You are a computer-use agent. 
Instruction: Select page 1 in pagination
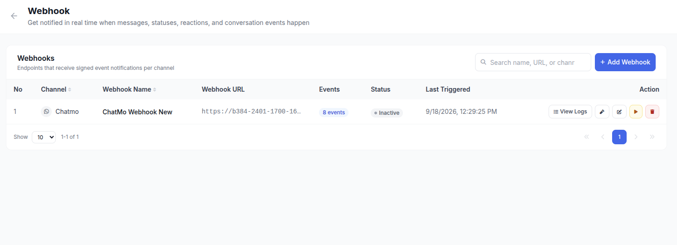pos(619,137)
